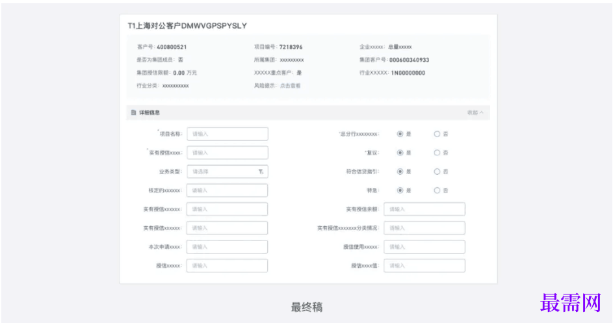Click the 是否为集团成员 value 否
Image resolution: width=613 pixels, height=323 pixels.
180,60
